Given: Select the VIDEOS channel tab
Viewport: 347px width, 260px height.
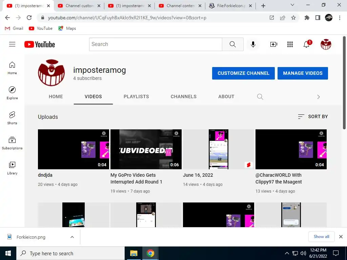Looking at the screenshot, I should click(x=93, y=96).
